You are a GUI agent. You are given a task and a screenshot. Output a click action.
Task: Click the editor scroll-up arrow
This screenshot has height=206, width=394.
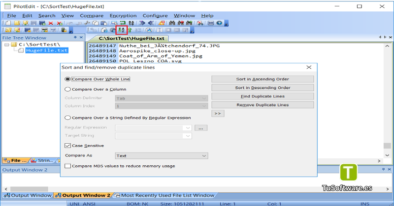tap(387, 46)
